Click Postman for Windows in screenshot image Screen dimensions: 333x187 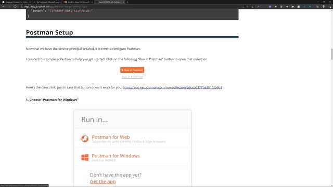pos(116,156)
